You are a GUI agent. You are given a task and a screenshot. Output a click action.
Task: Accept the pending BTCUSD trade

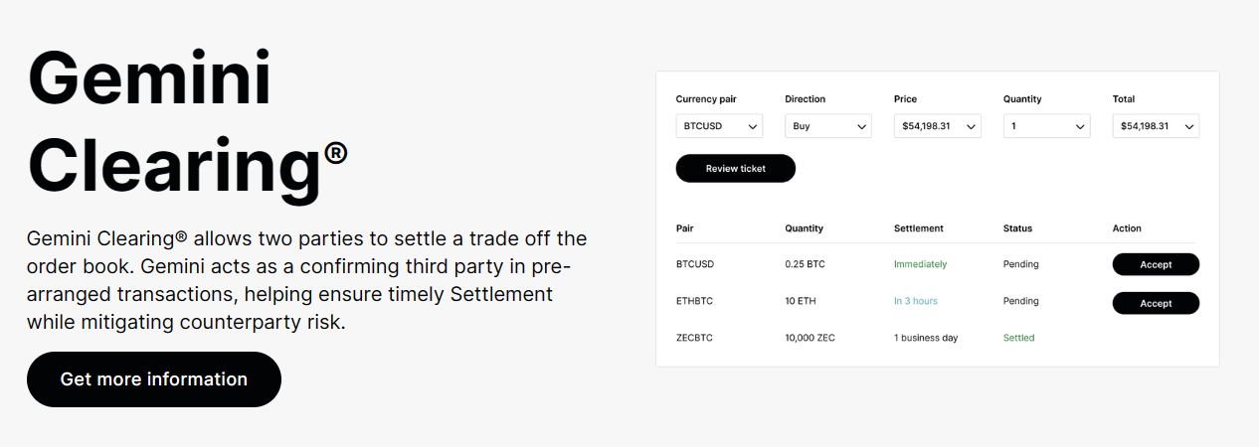pyautogui.click(x=1156, y=264)
